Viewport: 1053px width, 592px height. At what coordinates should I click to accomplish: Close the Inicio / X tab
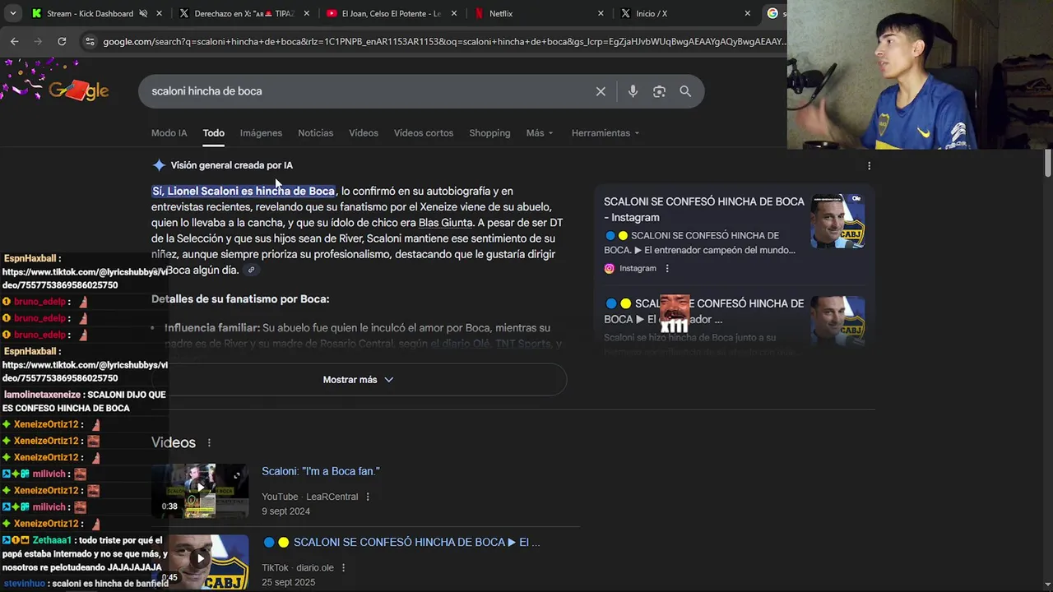(x=748, y=13)
